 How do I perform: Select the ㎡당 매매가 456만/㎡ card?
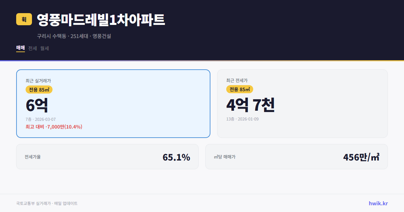[x=296, y=156]
